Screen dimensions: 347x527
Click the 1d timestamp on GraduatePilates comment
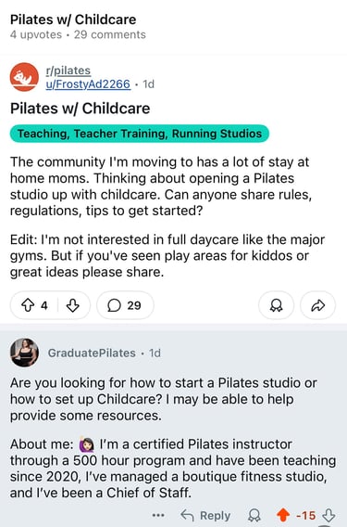coord(155,353)
